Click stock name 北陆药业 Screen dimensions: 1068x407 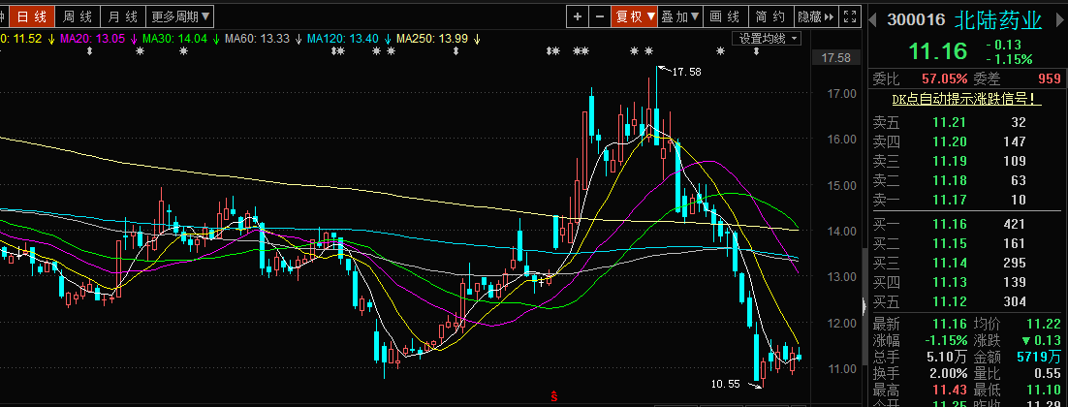[x=998, y=20]
